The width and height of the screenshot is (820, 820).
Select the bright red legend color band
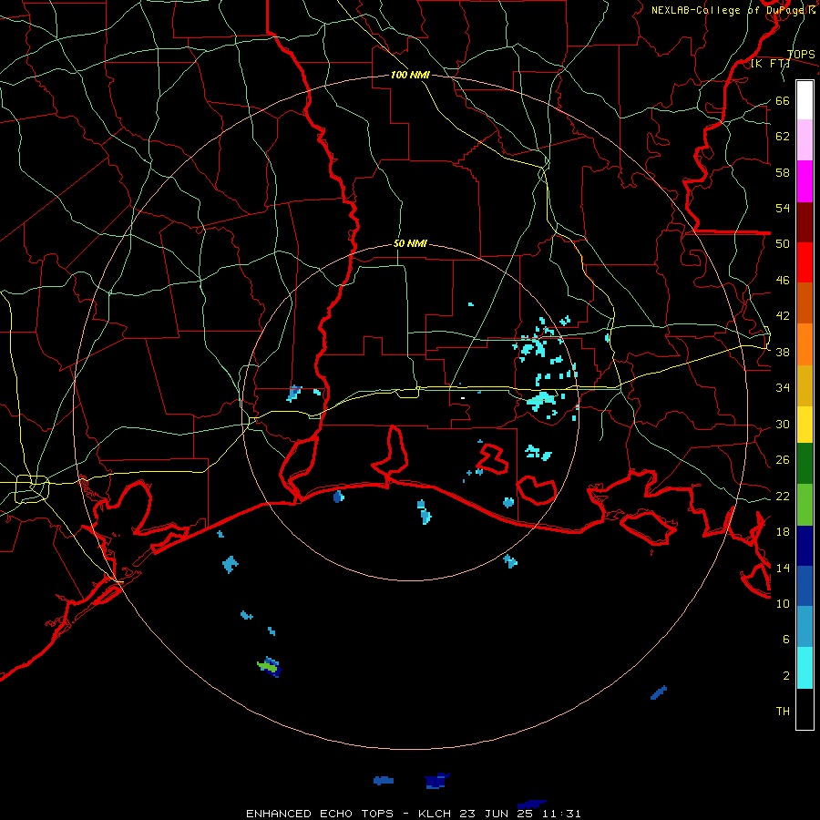[805, 262]
